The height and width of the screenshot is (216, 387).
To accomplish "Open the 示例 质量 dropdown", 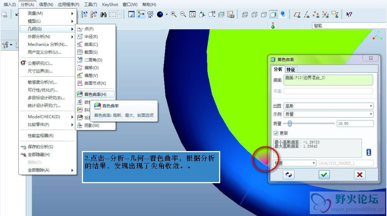I will 328,114.
